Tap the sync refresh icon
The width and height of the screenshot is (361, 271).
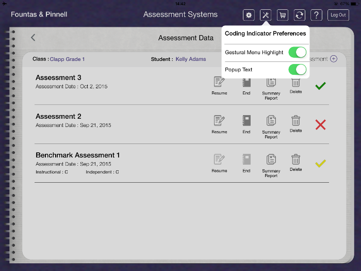click(x=299, y=15)
